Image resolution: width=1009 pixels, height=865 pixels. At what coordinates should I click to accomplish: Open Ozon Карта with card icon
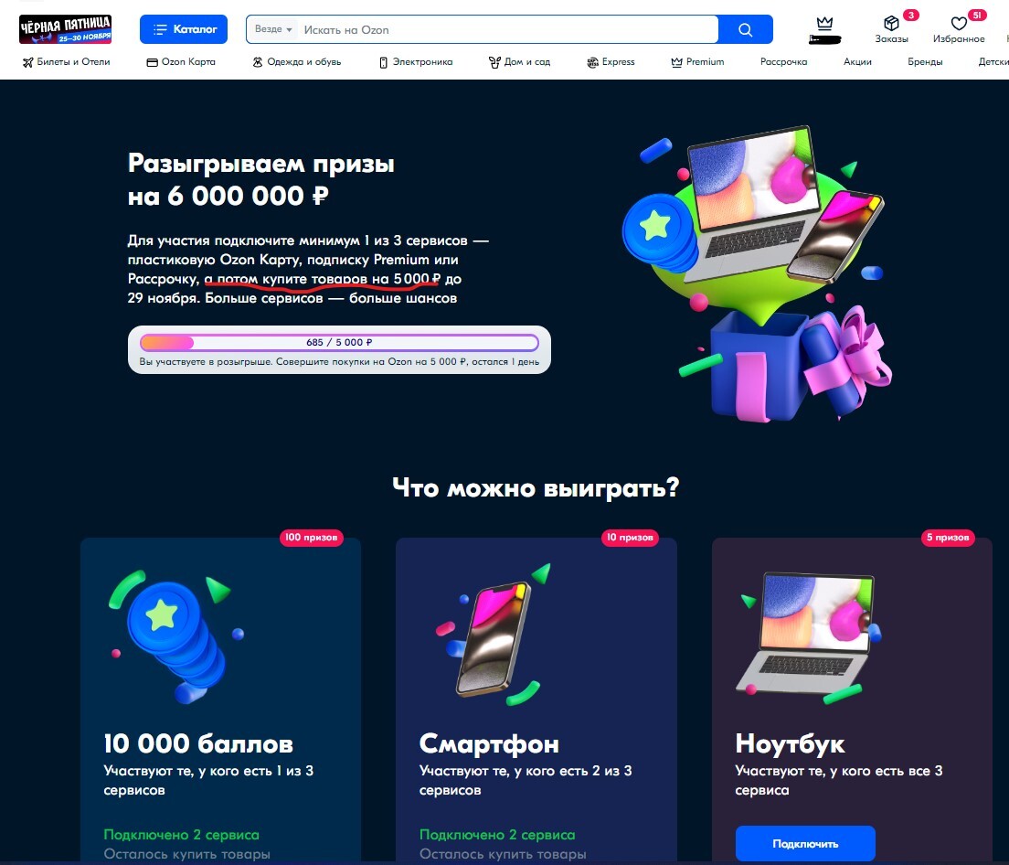[x=181, y=62]
